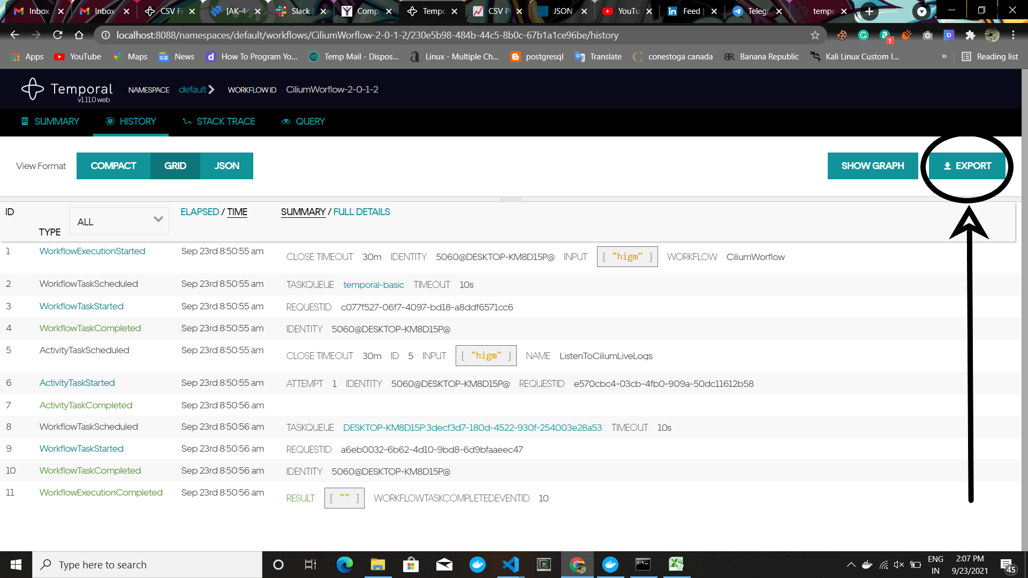The width and height of the screenshot is (1028, 578).
Task: Open the event TYPE filter dropdown
Action: [x=119, y=221]
